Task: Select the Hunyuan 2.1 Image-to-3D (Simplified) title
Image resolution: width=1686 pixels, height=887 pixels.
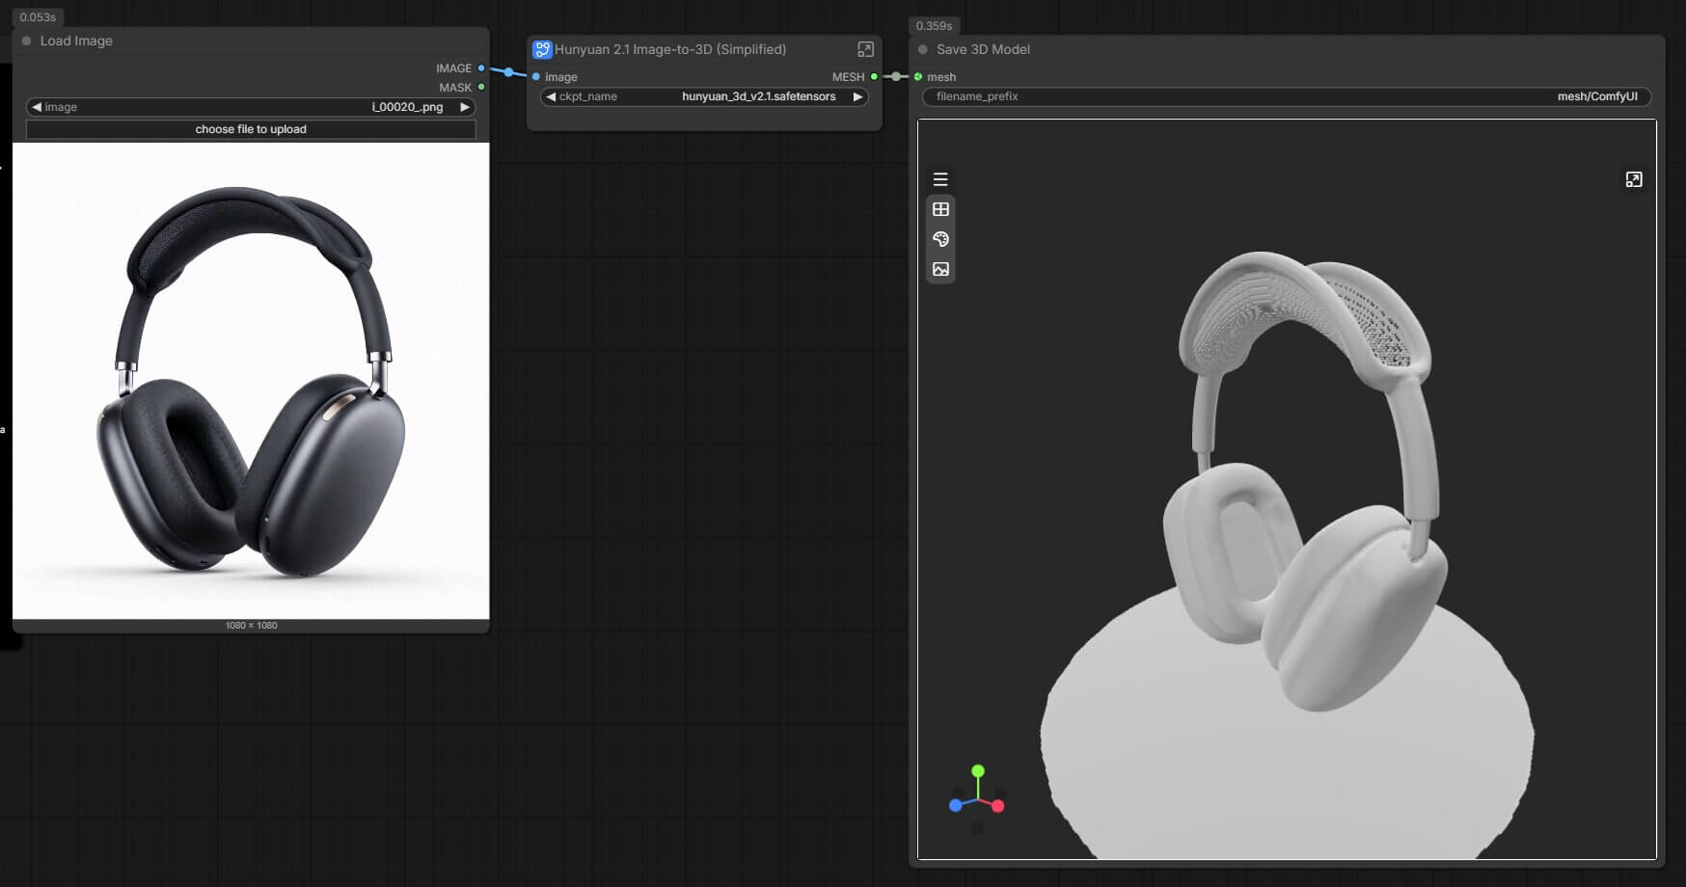Action: tap(670, 49)
